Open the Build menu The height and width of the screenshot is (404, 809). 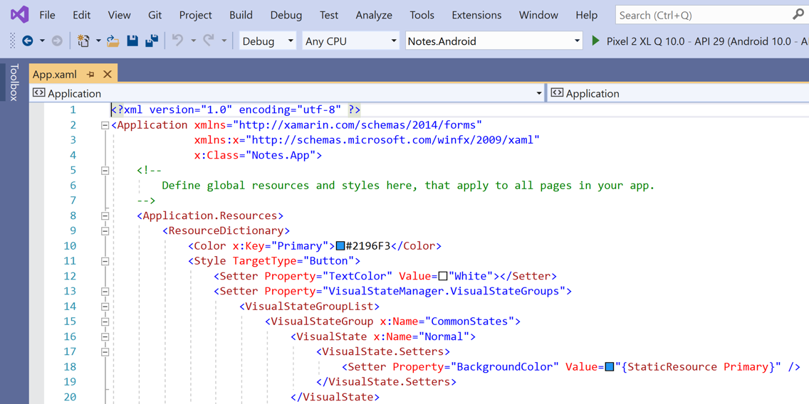coord(241,15)
